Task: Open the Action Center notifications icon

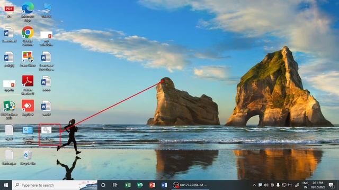Action: (331, 185)
